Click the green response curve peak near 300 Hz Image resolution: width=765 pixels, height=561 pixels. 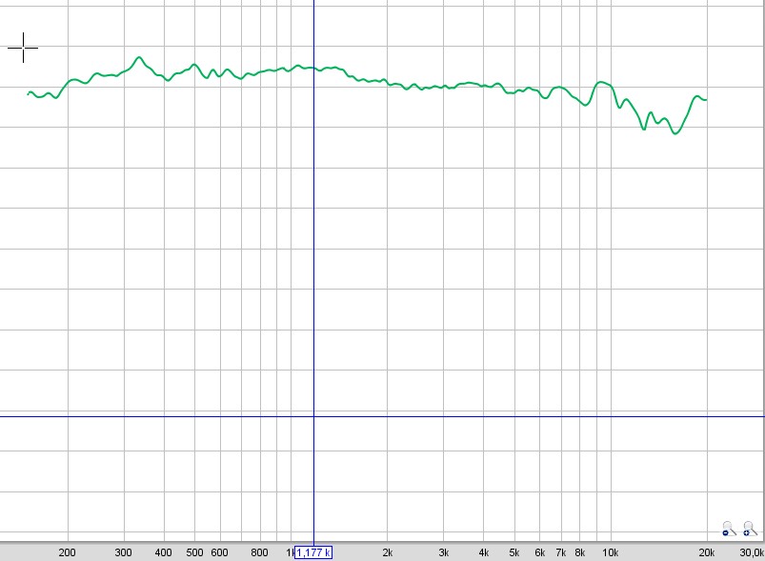pyautogui.click(x=139, y=57)
